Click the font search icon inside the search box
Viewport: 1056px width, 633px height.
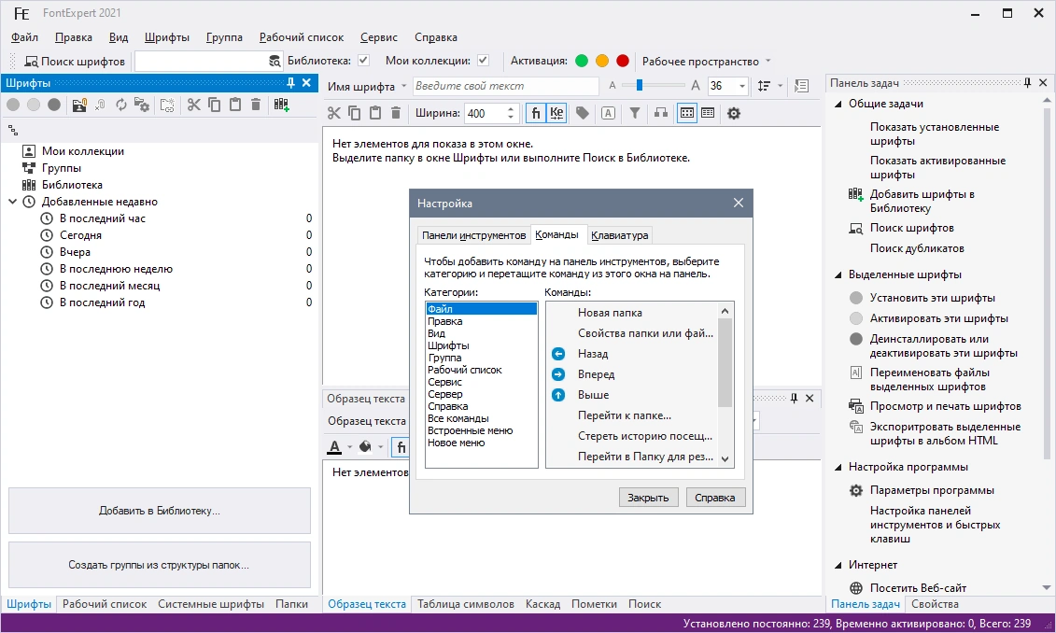point(275,62)
